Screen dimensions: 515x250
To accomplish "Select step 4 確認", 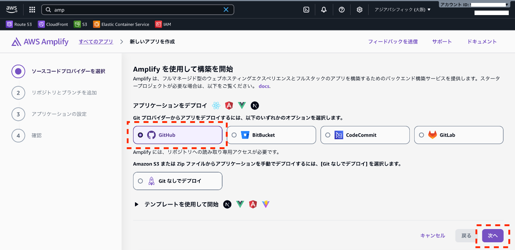I will (x=27, y=135).
